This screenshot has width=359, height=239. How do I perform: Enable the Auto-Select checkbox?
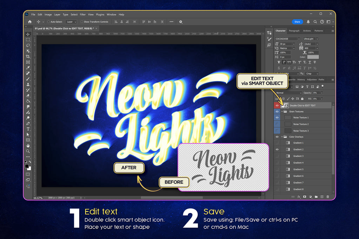click(48, 22)
